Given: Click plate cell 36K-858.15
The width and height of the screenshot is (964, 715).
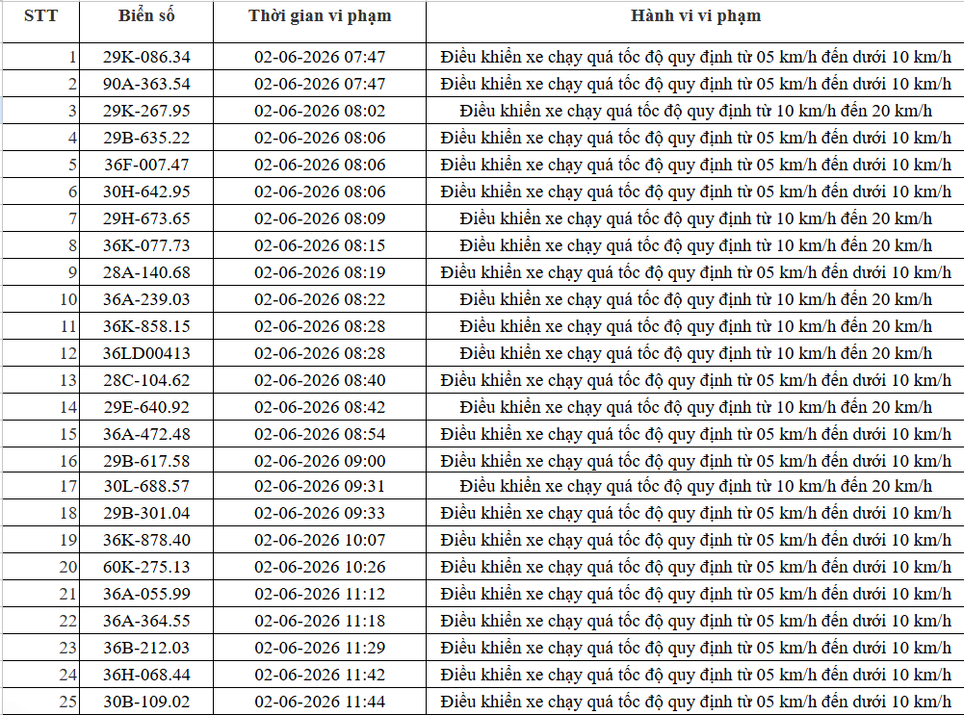Looking at the screenshot, I should [x=146, y=326].
